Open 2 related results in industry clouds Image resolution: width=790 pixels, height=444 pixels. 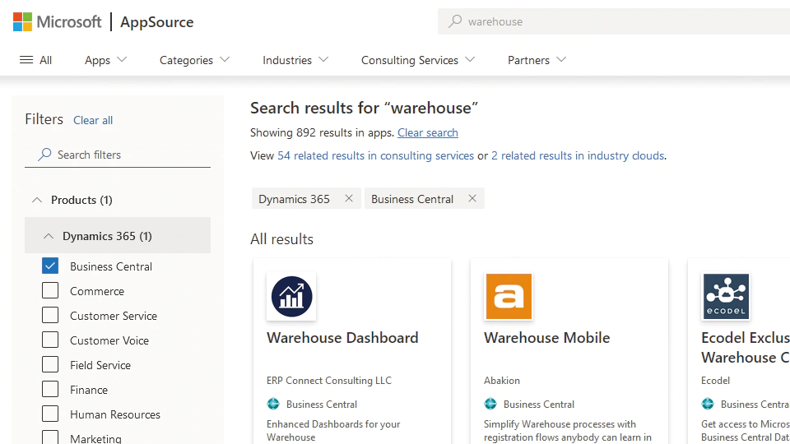(578, 155)
